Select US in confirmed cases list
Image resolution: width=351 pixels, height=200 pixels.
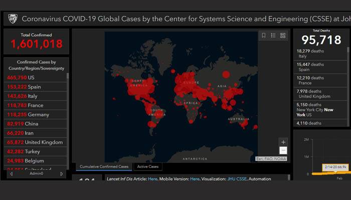(x=35, y=77)
